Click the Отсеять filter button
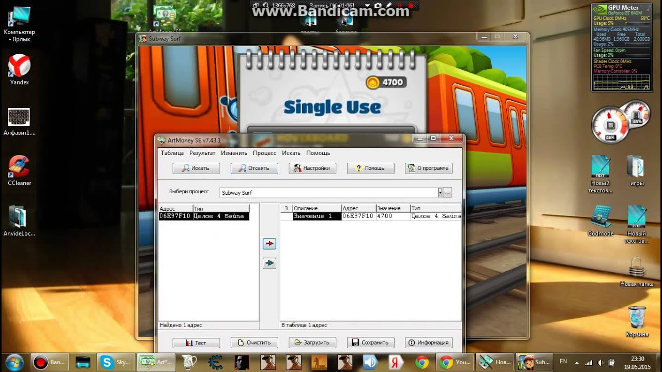The height and width of the screenshot is (372, 662). [x=254, y=168]
